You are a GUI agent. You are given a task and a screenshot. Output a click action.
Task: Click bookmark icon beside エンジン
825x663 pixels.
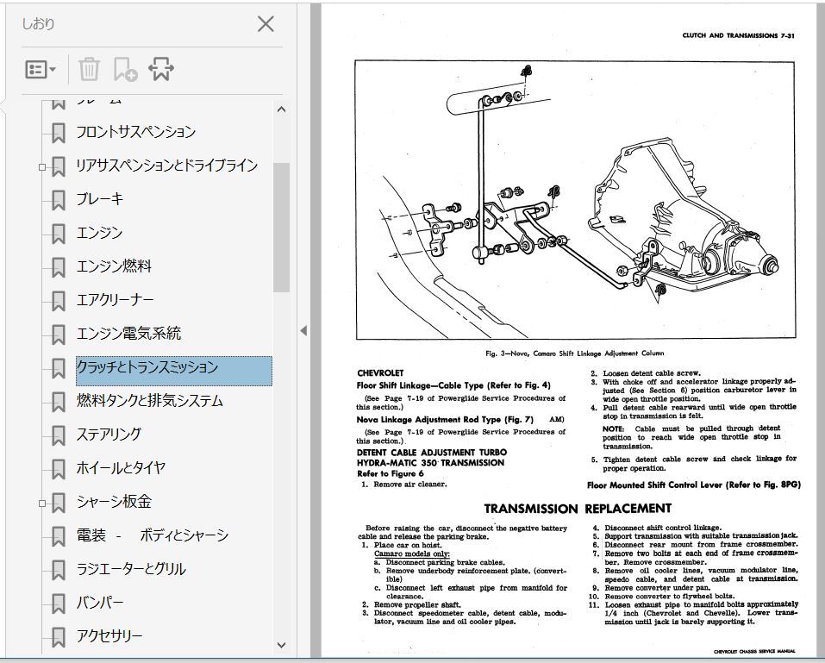59,235
